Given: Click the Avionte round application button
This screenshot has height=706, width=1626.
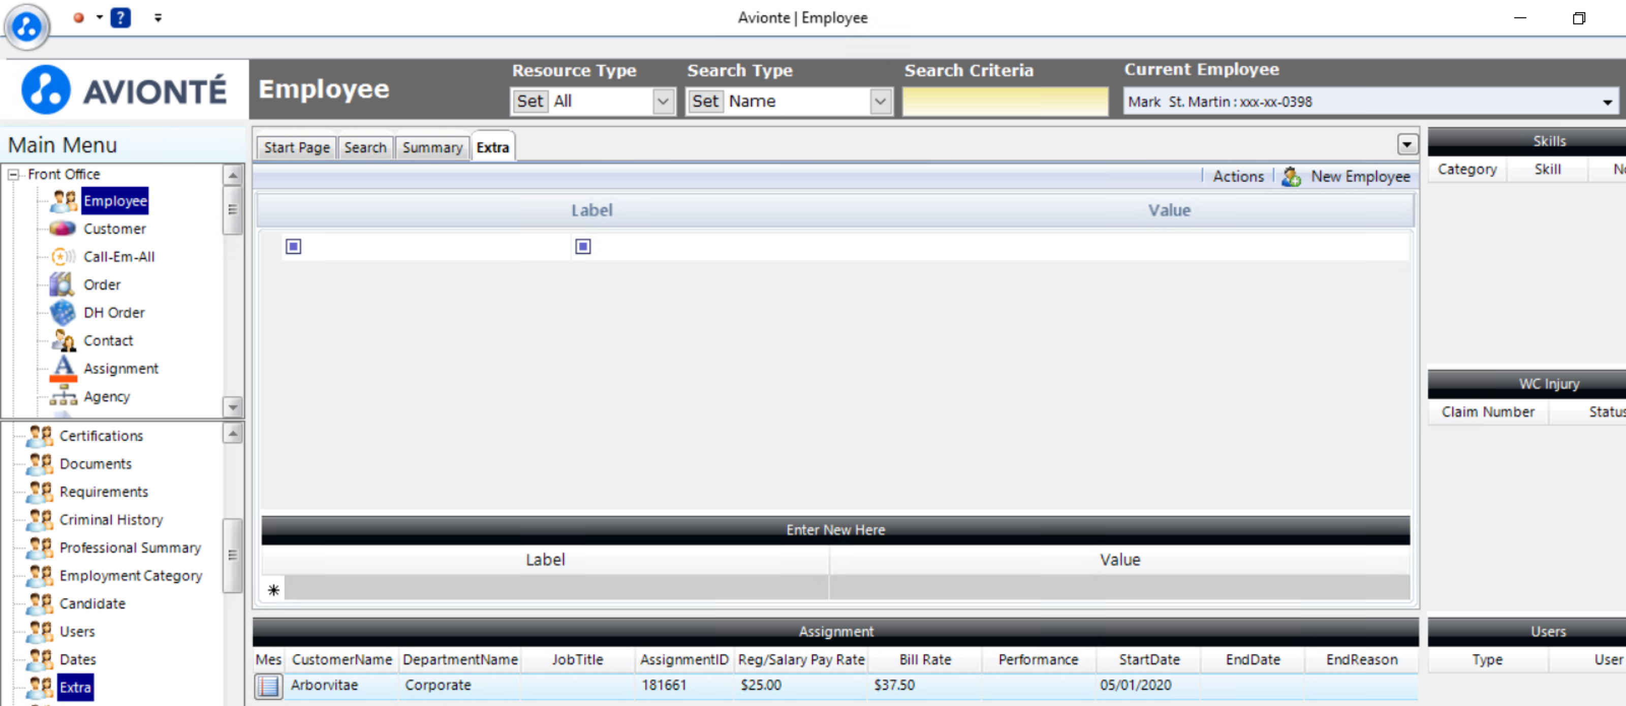Looking at the screenshot, I should pos(26,26).
